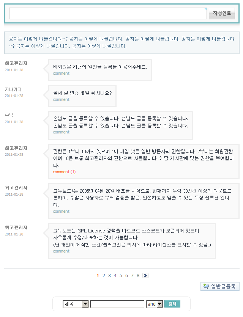Click comment under 손님도 글을 등록 post
243x317 pixels.
(x=61, y=132)
